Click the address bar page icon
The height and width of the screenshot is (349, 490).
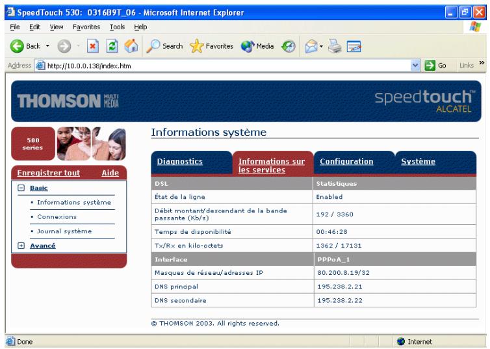pos(41,66)
